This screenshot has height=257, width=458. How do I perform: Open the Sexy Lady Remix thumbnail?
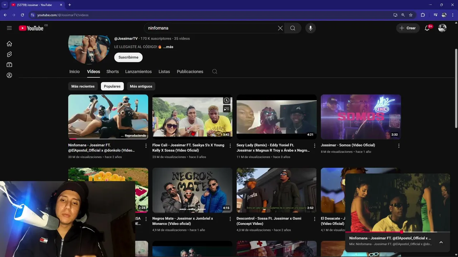pyautogui.click(x=277, y=117)
